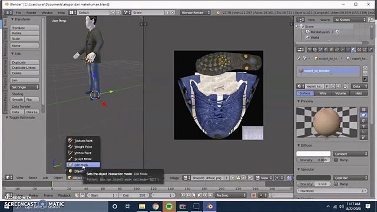Open the Texture properties tab icon
This screenshot has width=377, height=212.
[359, 49]
